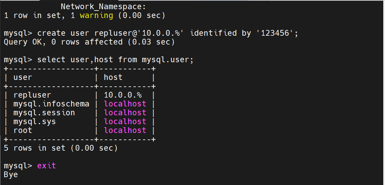Click the magenta exit command
This screenshot has width=385, height=185.
tap(47, 166)
